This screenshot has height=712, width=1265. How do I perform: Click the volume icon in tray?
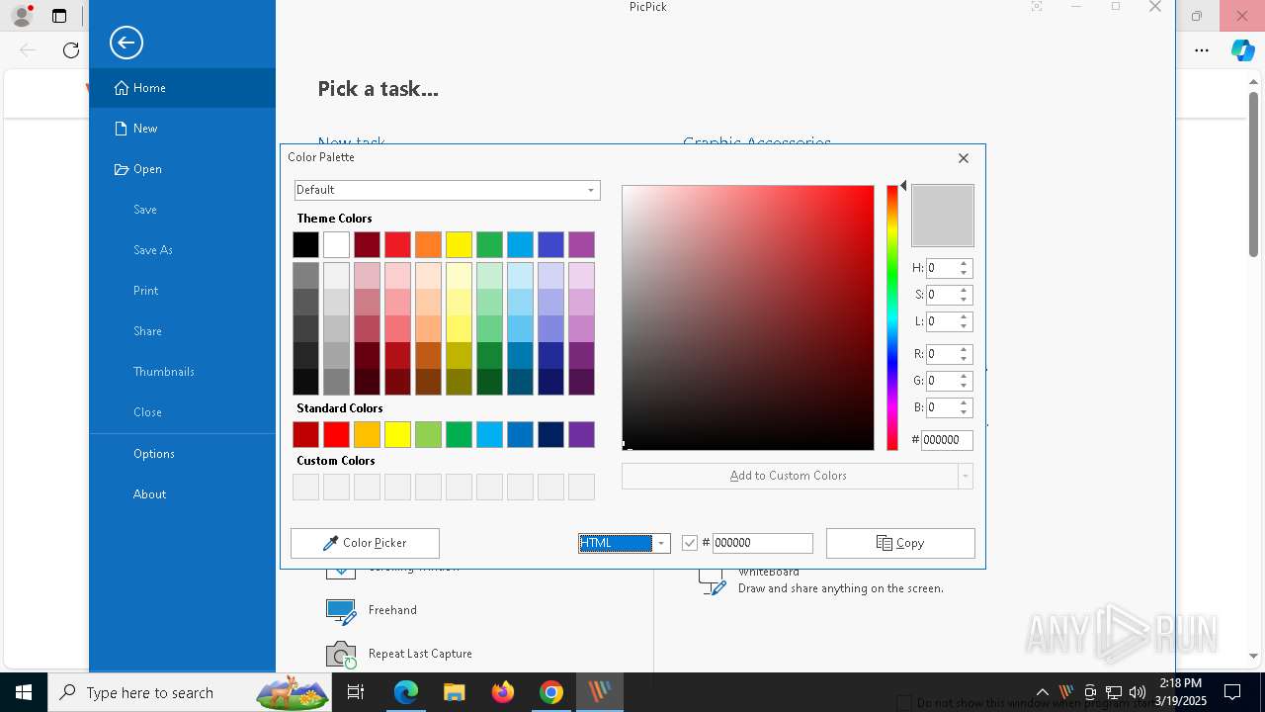point(1138,692)
